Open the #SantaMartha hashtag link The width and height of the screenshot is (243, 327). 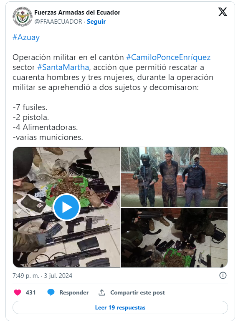tap(63, 67)
